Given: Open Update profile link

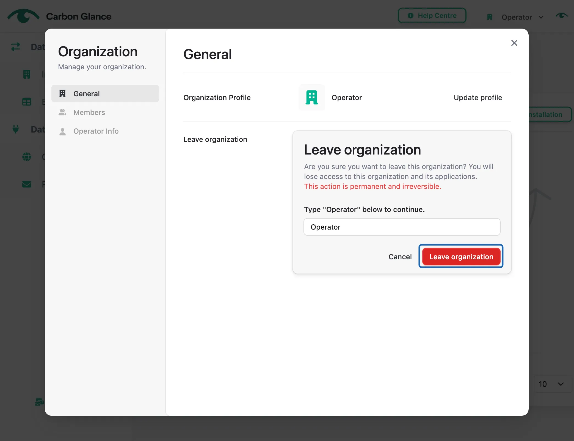Looking at the screenshot, I should click(478, 98).
